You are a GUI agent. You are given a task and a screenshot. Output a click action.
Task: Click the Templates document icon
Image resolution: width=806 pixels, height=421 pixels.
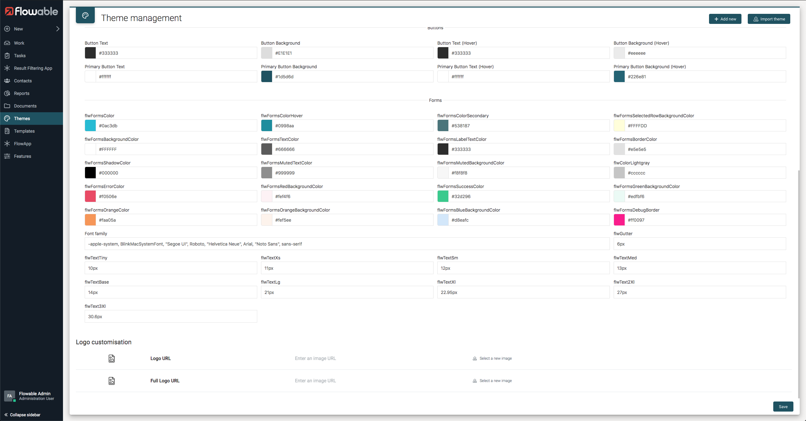pos(7,131)
